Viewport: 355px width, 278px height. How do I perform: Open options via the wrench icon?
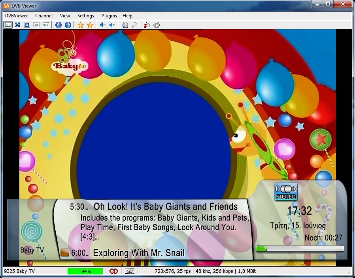pos(134,25)
